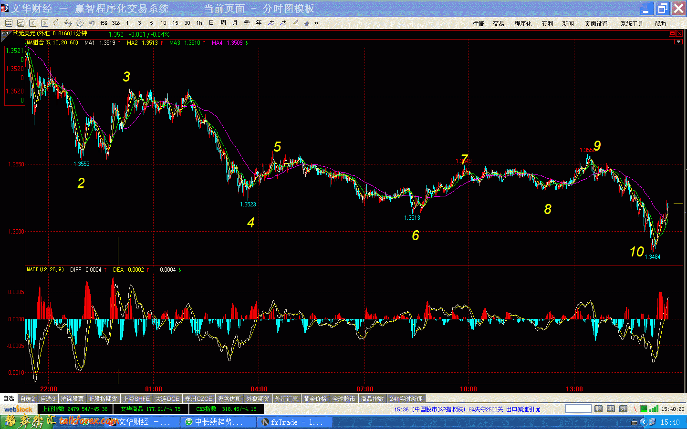Screen dimensions: 687x429
Task: Click the 股 button in status bar
Action: (598, 409)
